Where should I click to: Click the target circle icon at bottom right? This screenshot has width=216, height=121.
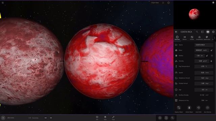coord(160,118)
